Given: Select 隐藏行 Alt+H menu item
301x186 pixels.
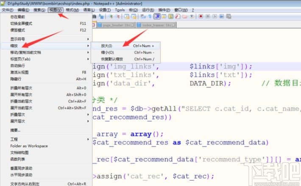Looking at the screenshot, I should (x=47, y=79).
